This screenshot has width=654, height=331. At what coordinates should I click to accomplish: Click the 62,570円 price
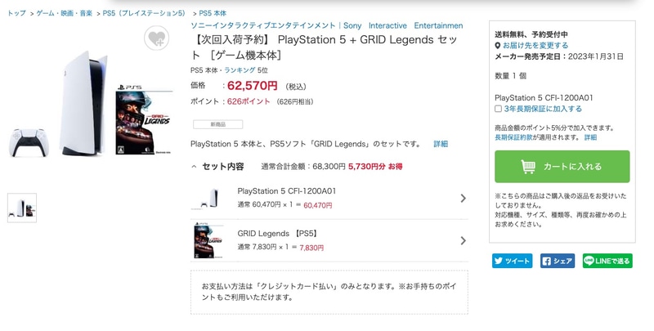point(253,86)
